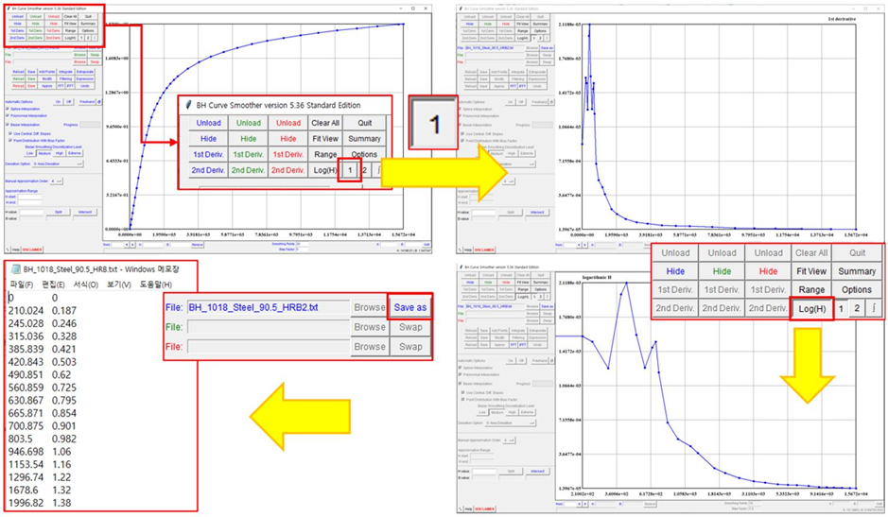The image size is (888, 517).
Task: Click Filtering in the BH curve window
Action: [x=65, y=78]
